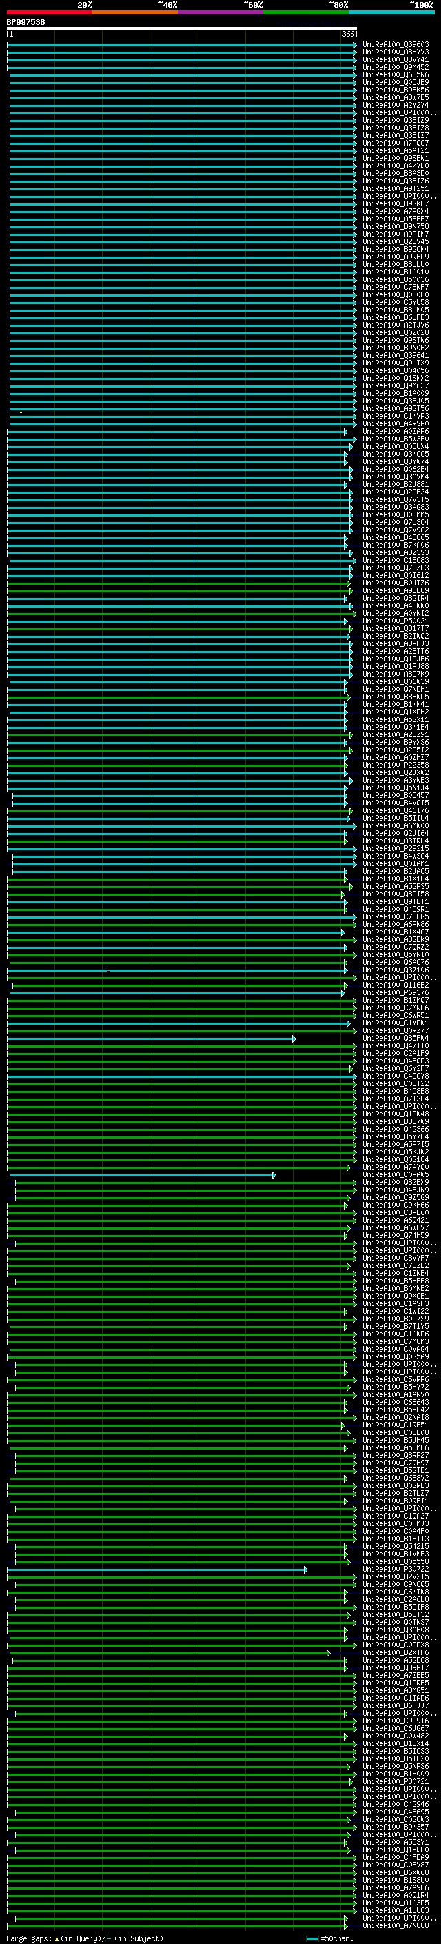This screenshot has width=441, height=1944.
Task: Click the red 20% identity legend segment
Action: coord(50,12)
